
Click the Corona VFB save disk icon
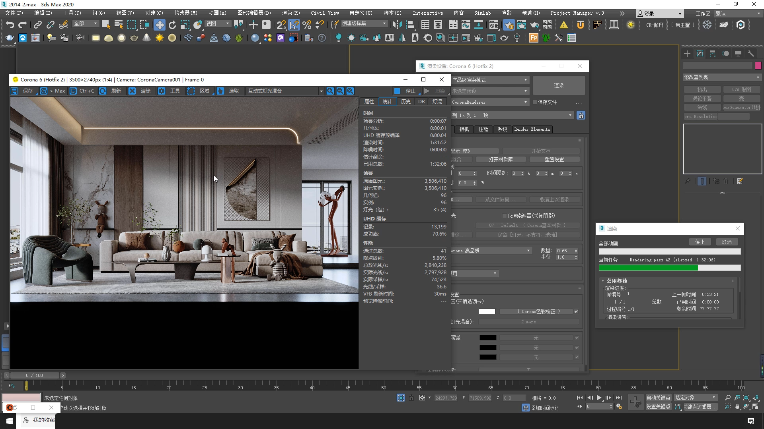[x=14, y=91]
